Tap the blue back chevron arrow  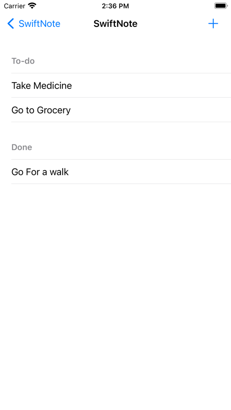click(11, 24)
